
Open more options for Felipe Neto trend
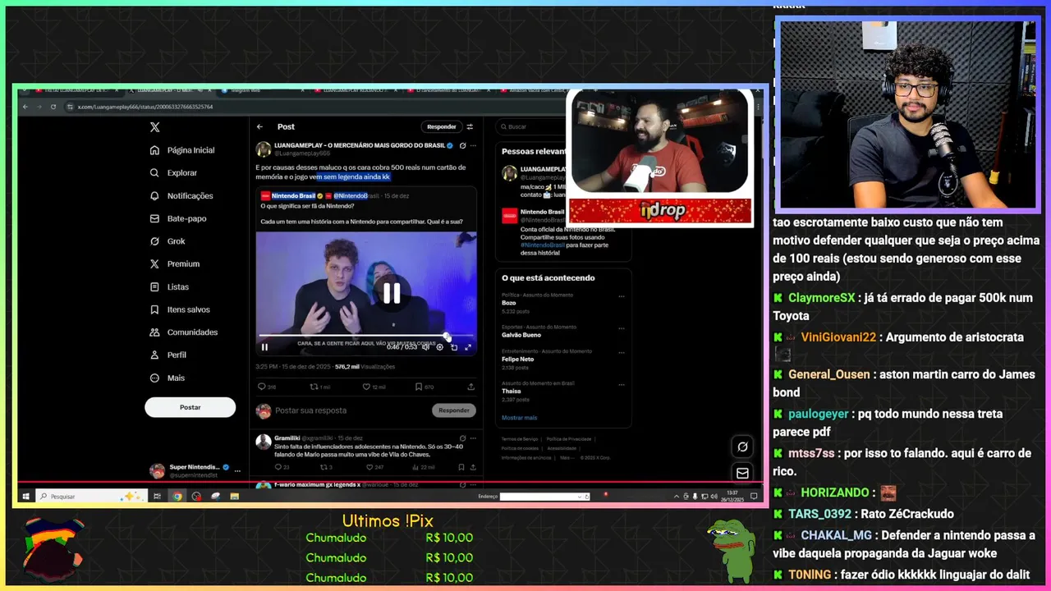[x=622, y=353]
